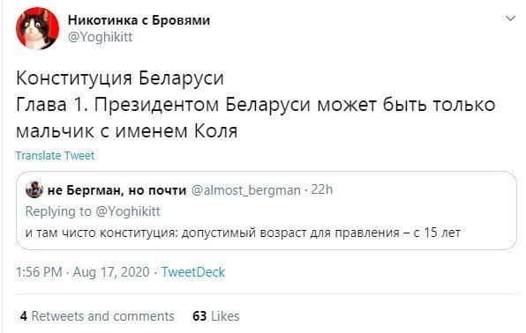Click the 1:56 PM tweet time
The width and height of the screenshot is (526, 333).
coord(39,271)
